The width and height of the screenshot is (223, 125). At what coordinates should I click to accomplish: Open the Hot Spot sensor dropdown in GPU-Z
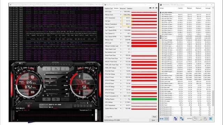121,21
